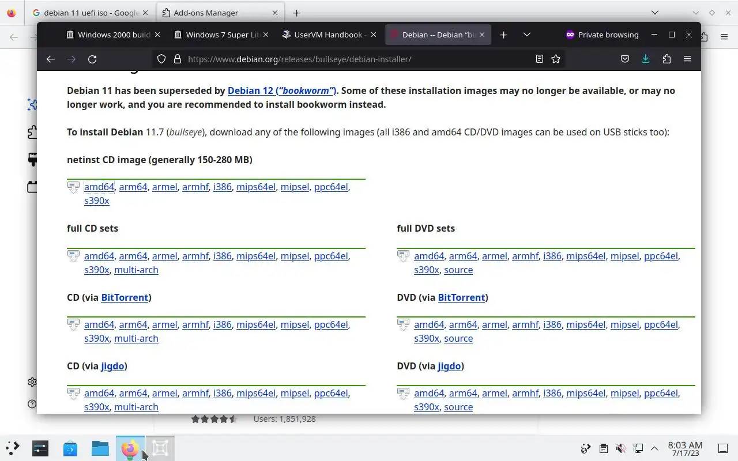
Task: Open multi-arch under full CD sets
Action: [x=136, y=270]
